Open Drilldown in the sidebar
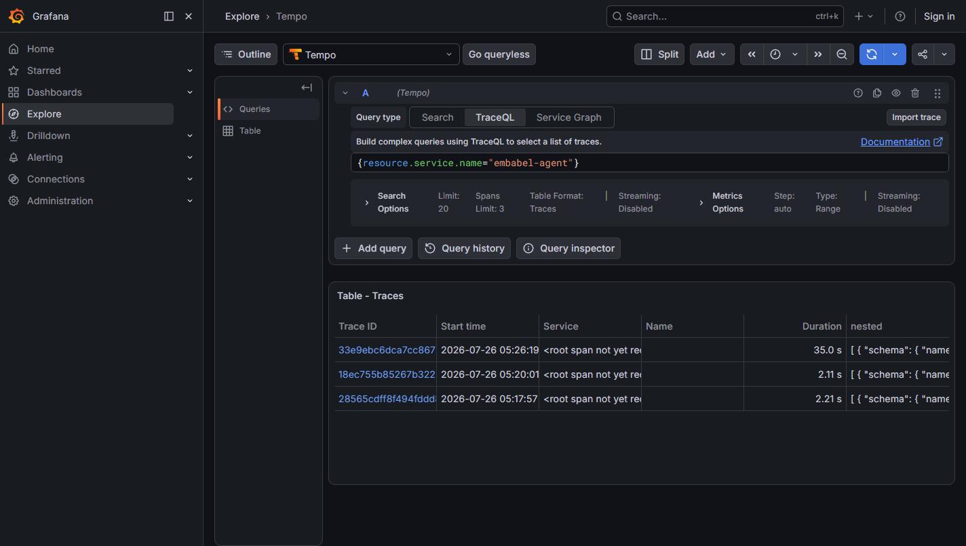The height and width of the screenshot is (546, 966). tap(48, 136)
